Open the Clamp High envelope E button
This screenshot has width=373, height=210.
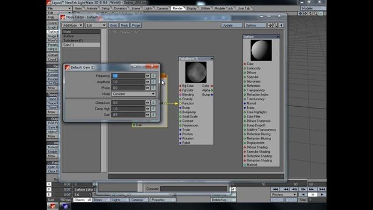[x=153, y=108]
